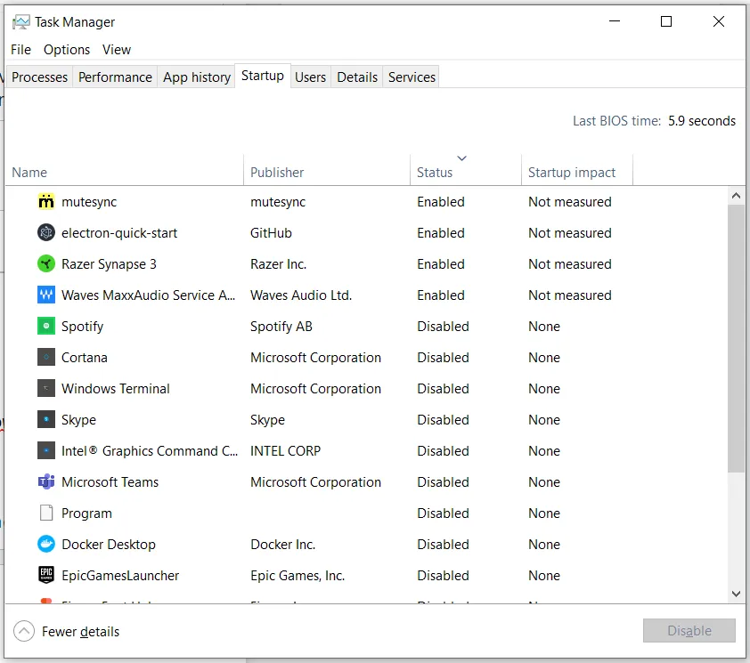Switch to the Services tab

coord(412,77)
